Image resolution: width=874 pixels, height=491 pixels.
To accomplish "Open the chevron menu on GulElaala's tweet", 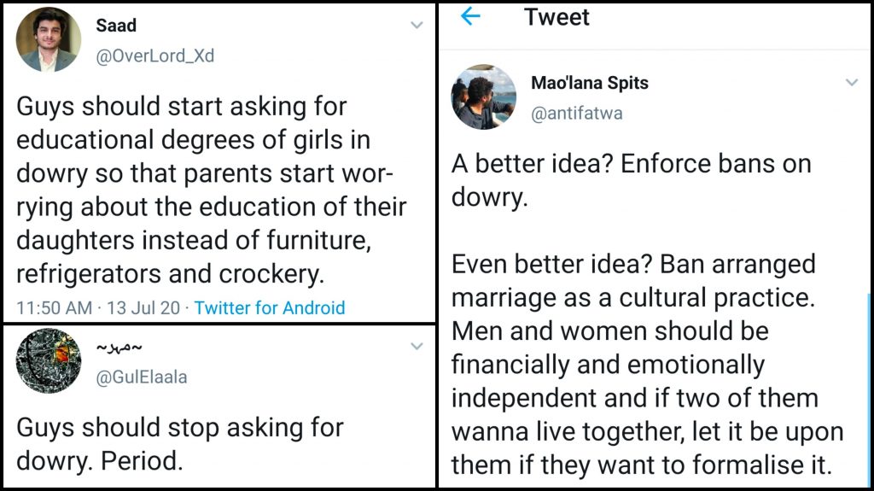I will [417, 347].
